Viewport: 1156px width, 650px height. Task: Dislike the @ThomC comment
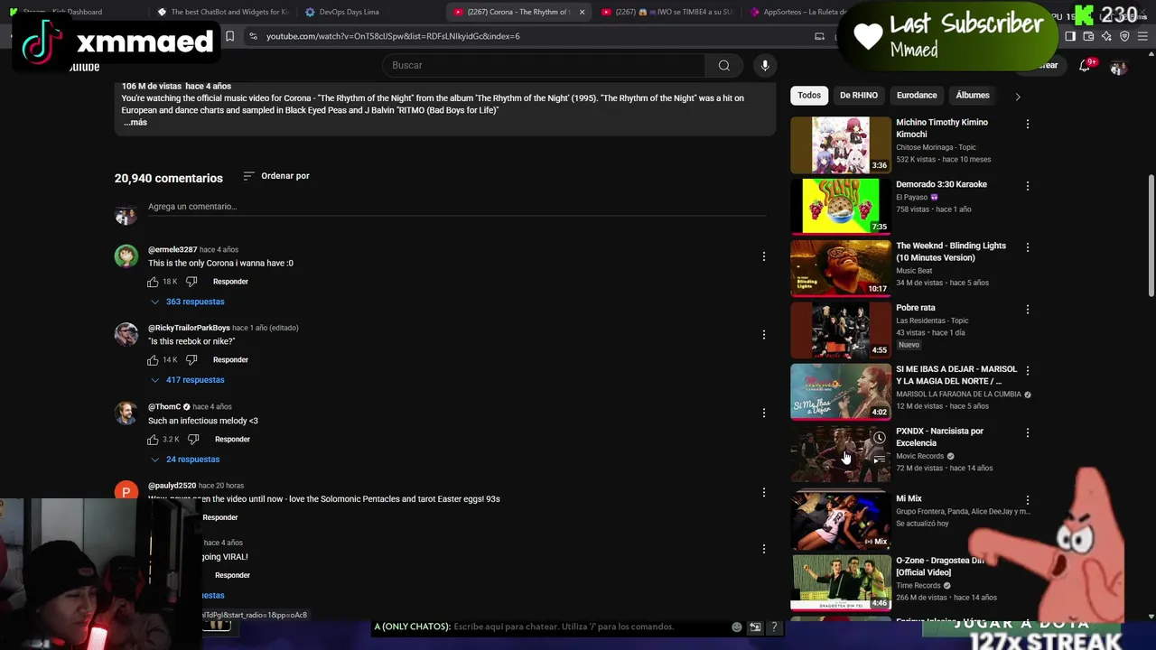pyautogui.click(x=193, y=440)
